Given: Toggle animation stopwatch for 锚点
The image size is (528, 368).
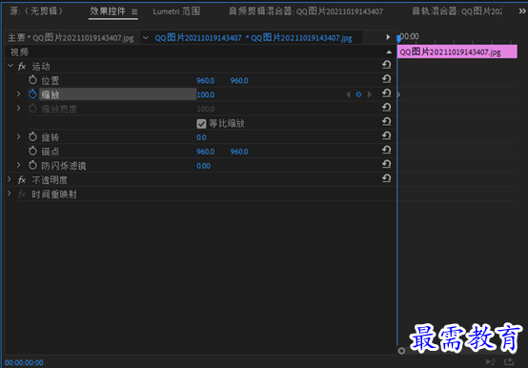Looking at the screenshot, I should point(32,152).
